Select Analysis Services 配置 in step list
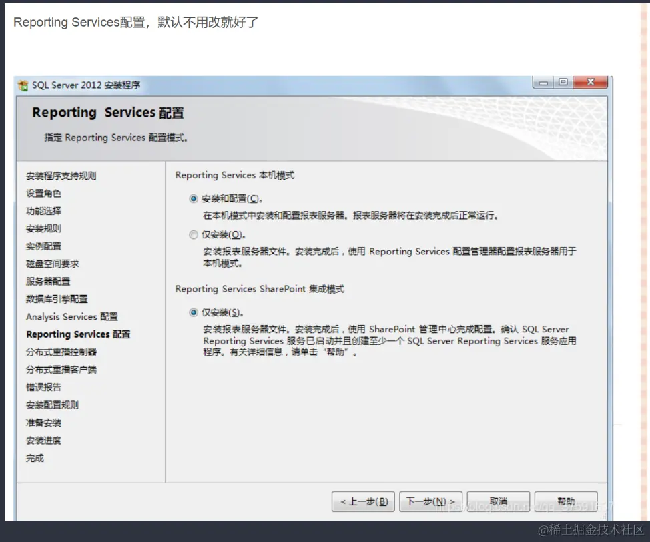 pos(72,317)
